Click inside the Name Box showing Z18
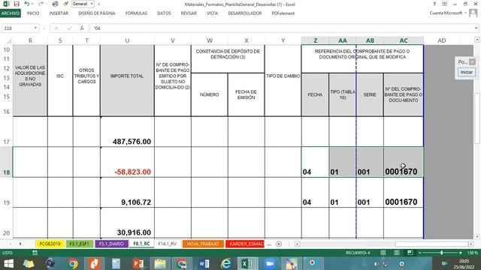 point(18,28)
